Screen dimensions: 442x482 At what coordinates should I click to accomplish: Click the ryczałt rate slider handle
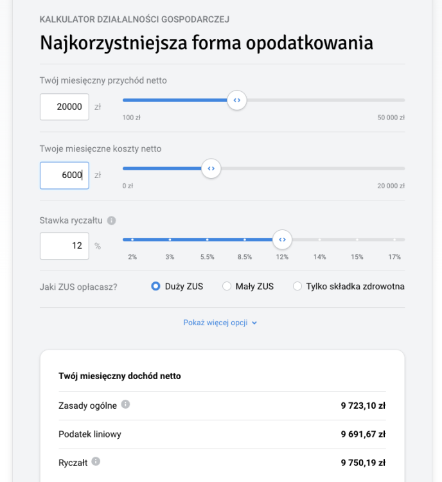coord(281,240)
